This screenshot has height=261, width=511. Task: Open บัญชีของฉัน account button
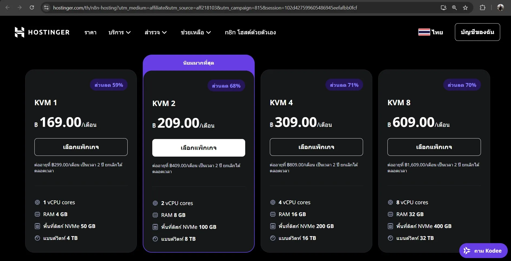coord(477,32)
